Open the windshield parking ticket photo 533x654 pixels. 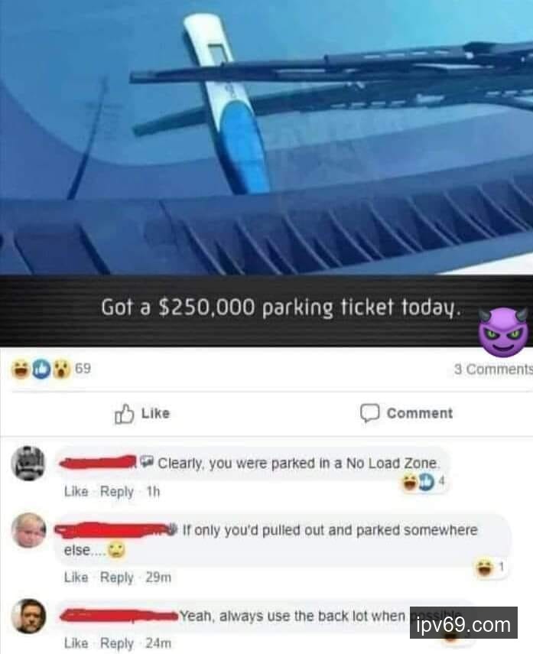click(266, 138)
